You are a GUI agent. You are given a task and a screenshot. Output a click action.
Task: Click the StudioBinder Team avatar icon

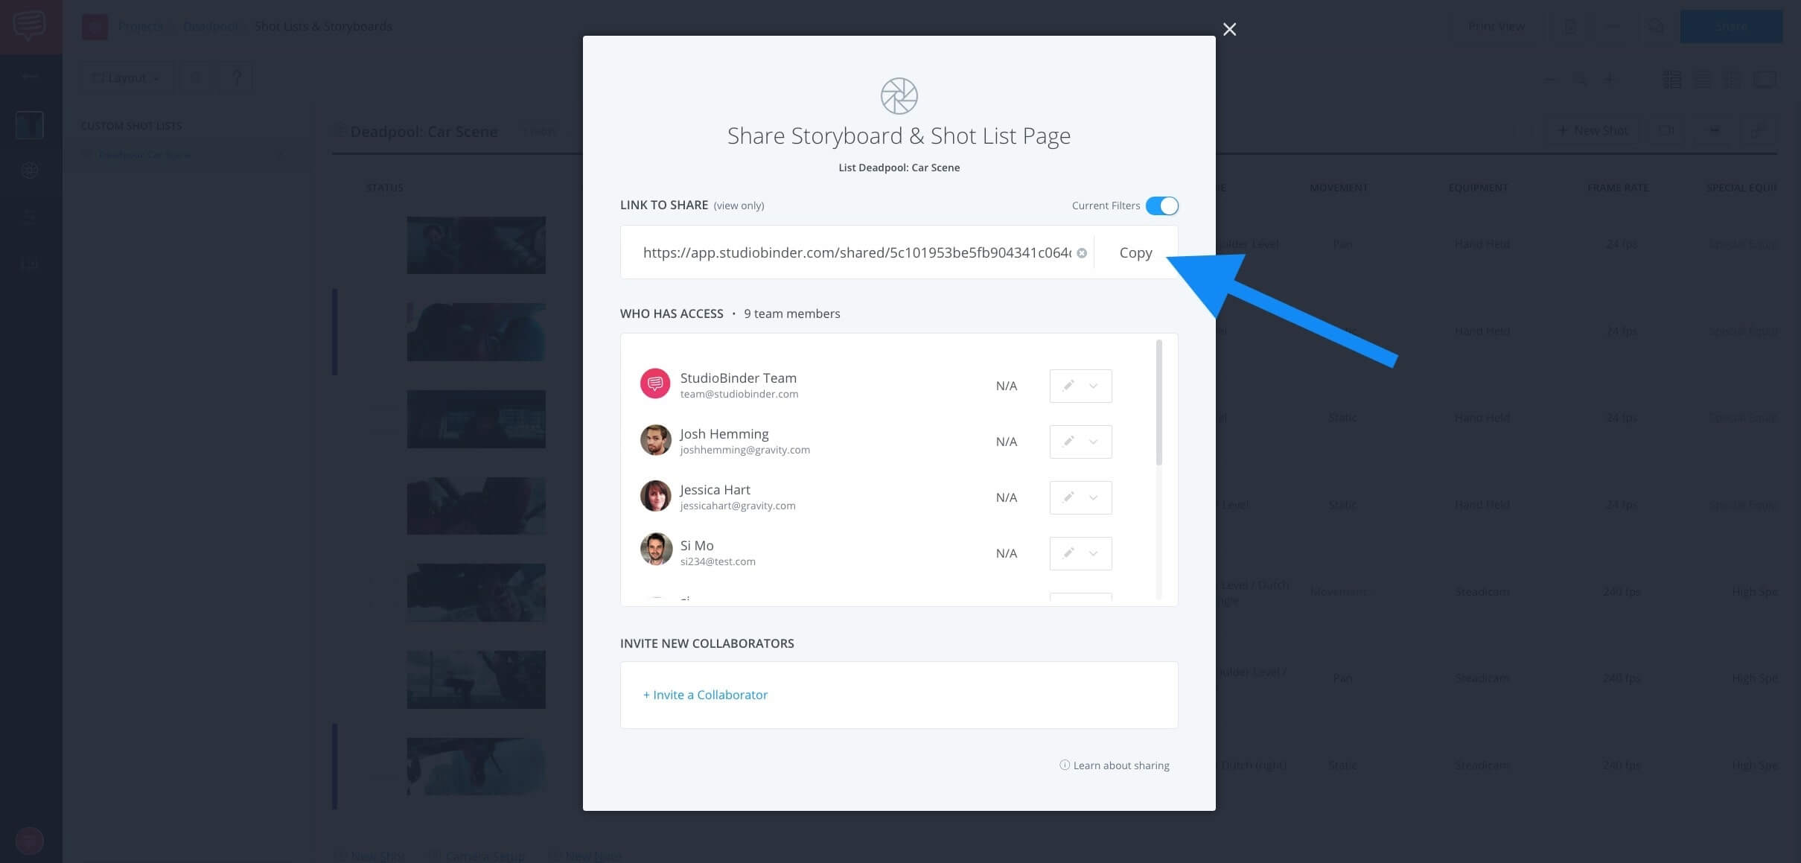click(x=655, y=383)
